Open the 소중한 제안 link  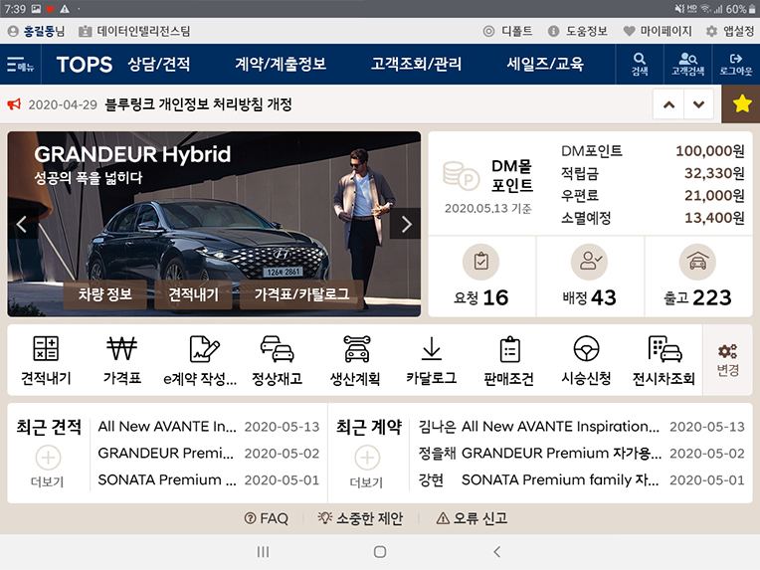point(360,518)
